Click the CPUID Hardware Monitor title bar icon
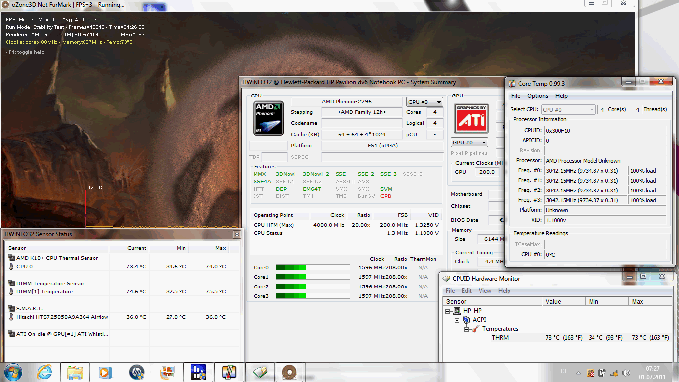This screenshot has width=679, height=382. point(446,279)
